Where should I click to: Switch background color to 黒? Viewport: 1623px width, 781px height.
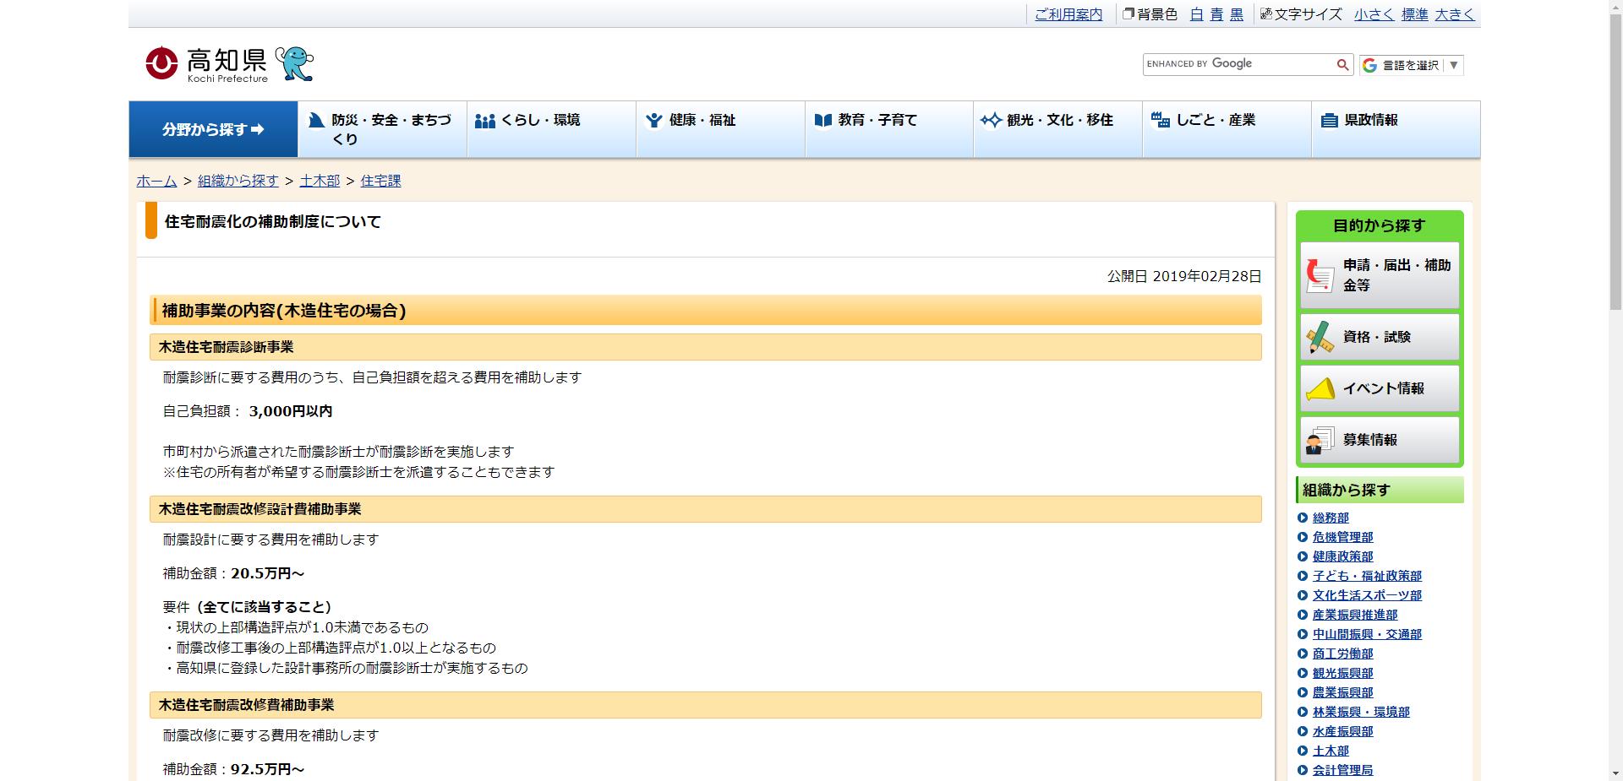tap(1237, 14)
